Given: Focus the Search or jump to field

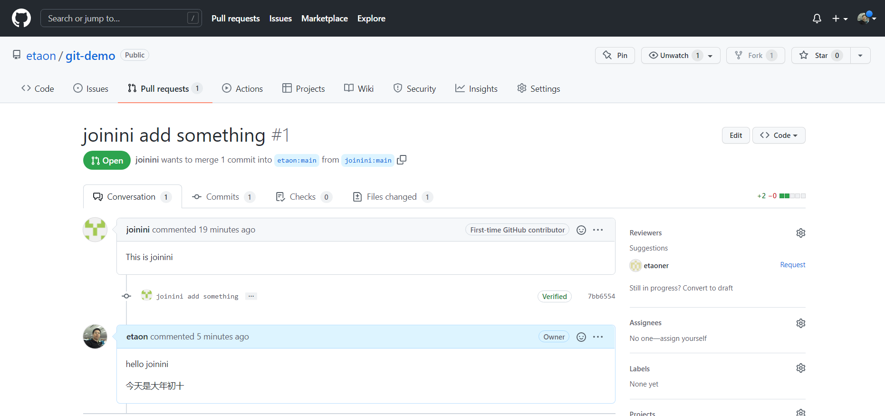Looking at the screenshot, I should (x=121, y=19).
